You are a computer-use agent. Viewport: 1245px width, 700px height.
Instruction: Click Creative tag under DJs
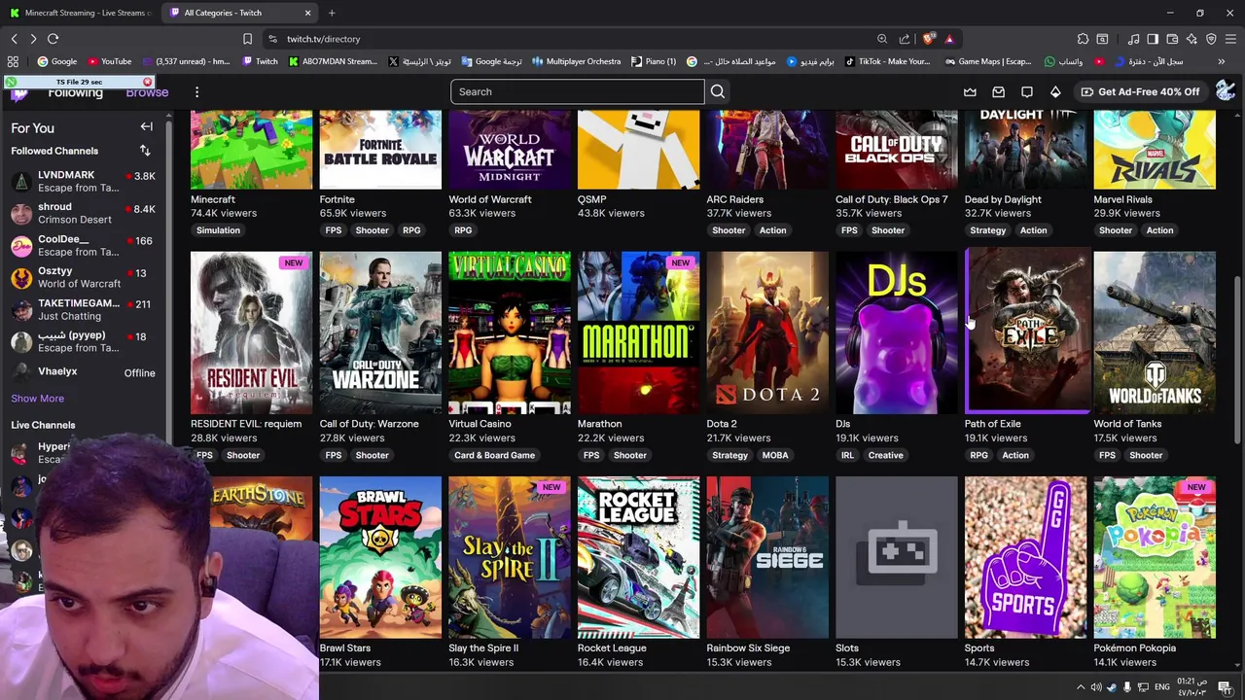885,455
